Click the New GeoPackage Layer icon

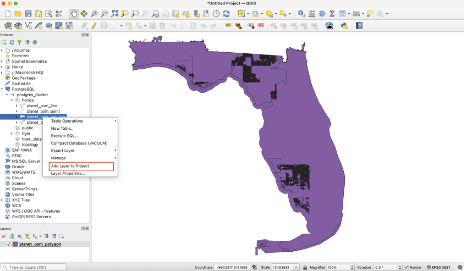tap(18, 26)
